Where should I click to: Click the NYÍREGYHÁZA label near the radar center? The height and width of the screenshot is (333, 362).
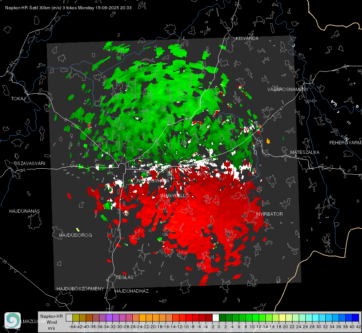click(x=153, y=181)
